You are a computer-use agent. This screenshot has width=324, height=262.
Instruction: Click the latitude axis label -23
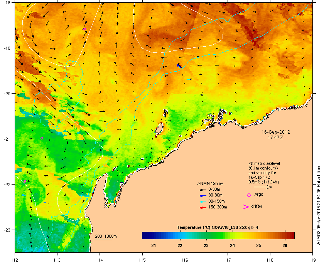coord(7,230)
